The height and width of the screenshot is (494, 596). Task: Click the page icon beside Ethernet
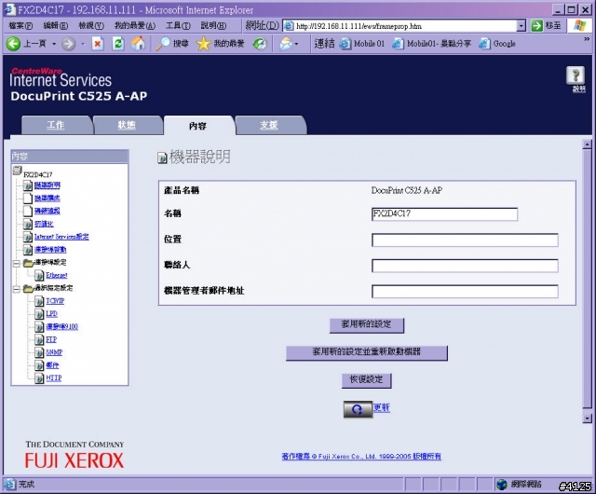pos(39,275)
